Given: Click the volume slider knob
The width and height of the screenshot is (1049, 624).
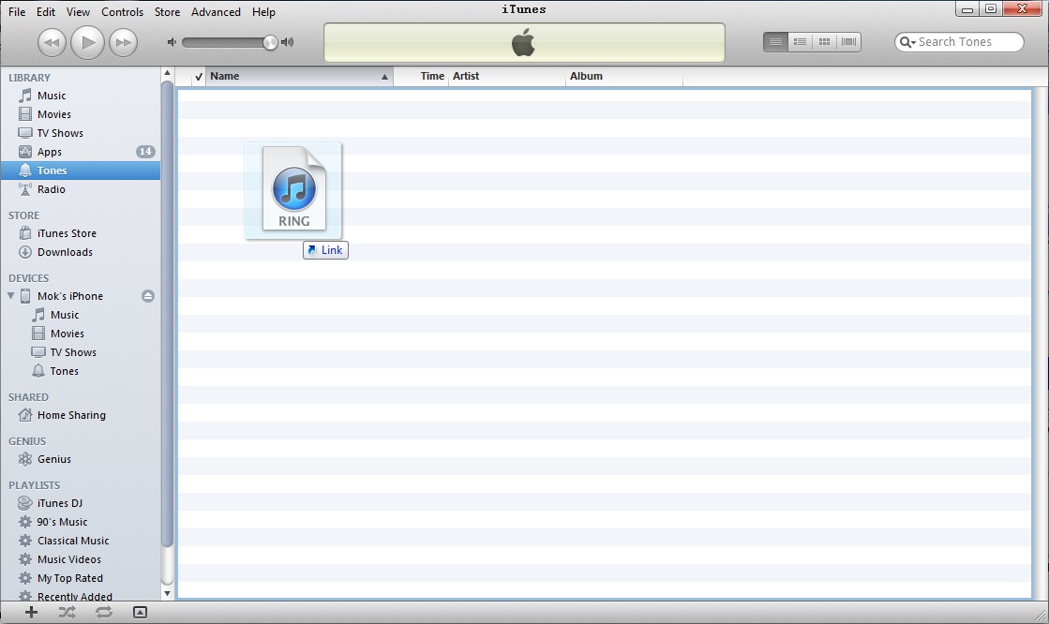Looking at the screenshot, I should (270, 43).
